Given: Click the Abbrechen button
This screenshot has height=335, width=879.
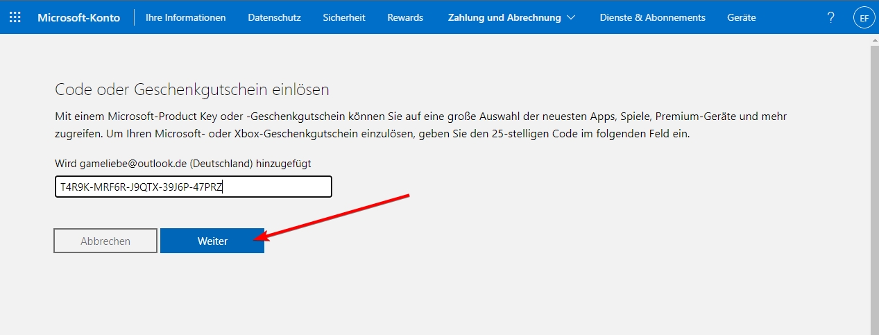Looking at the screenshot, I should click(x=105, y=241).
